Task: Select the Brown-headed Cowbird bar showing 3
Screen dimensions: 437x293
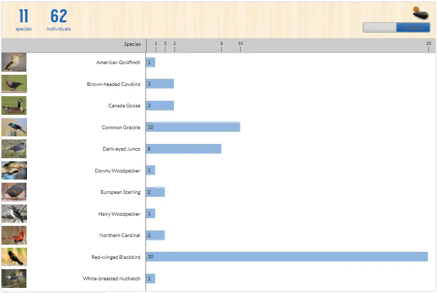Action: click(x=160, y=83)
